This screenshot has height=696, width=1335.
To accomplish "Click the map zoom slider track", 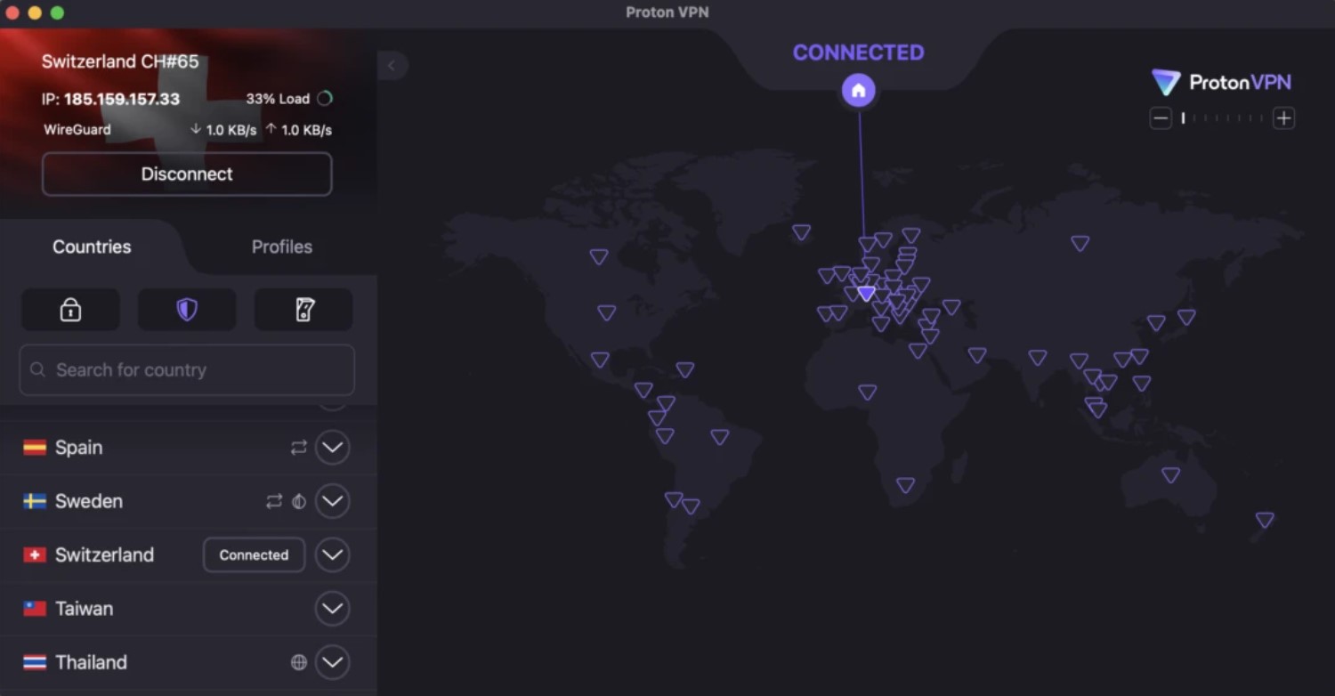I will tap(1222, 118).
